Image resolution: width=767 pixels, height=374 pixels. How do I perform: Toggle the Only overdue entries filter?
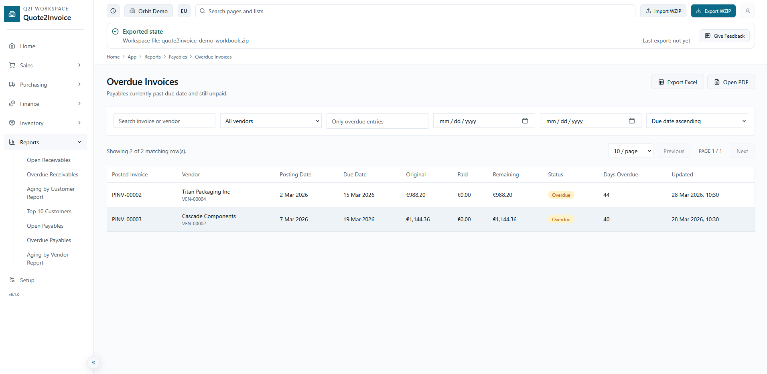(377, 121)
